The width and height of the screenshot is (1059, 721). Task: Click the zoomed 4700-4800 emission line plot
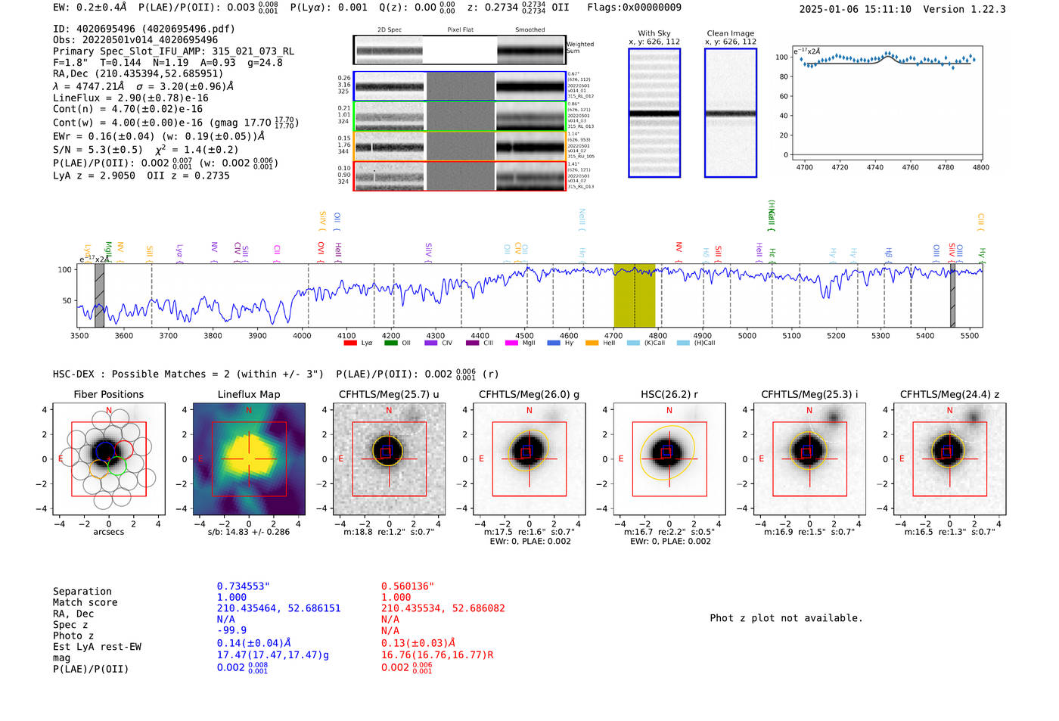tap(887, 104)
